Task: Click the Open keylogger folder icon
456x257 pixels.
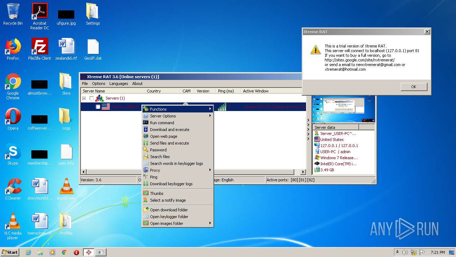Action: tap(145, 217)
